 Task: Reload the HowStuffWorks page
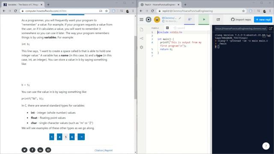click(15, 11)
